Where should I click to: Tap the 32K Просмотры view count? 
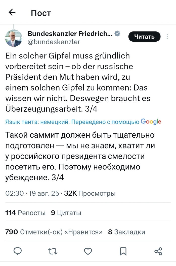pos(90,193)
